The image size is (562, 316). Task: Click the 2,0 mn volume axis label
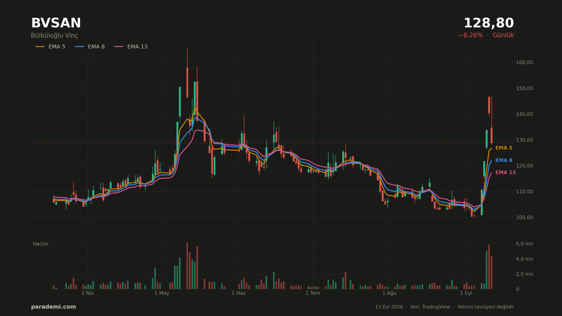click(524, 274)
